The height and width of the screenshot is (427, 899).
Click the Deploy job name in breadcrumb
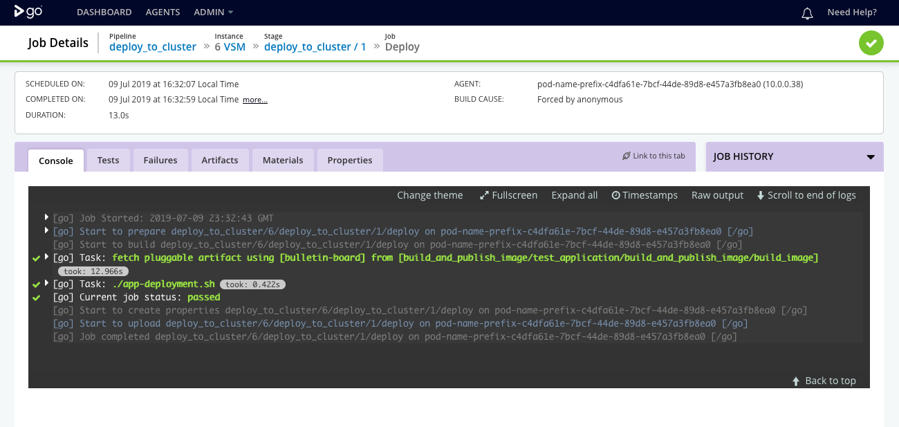(x=402, y=47)
